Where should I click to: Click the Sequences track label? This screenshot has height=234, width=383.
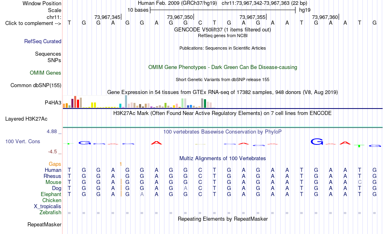48,54
